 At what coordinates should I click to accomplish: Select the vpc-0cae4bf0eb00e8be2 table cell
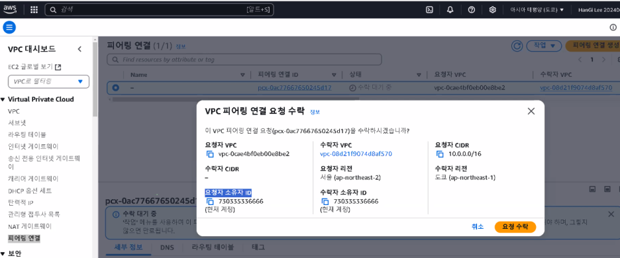(x=470, y=88)
